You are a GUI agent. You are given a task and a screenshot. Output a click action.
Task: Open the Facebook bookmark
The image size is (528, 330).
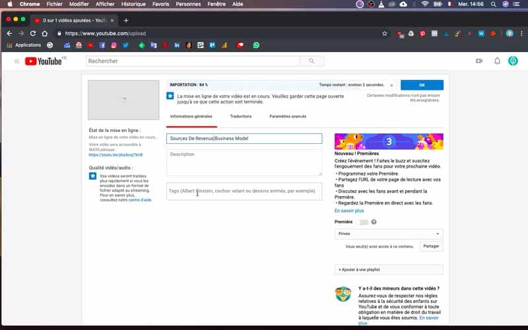(x=102, y=45)
